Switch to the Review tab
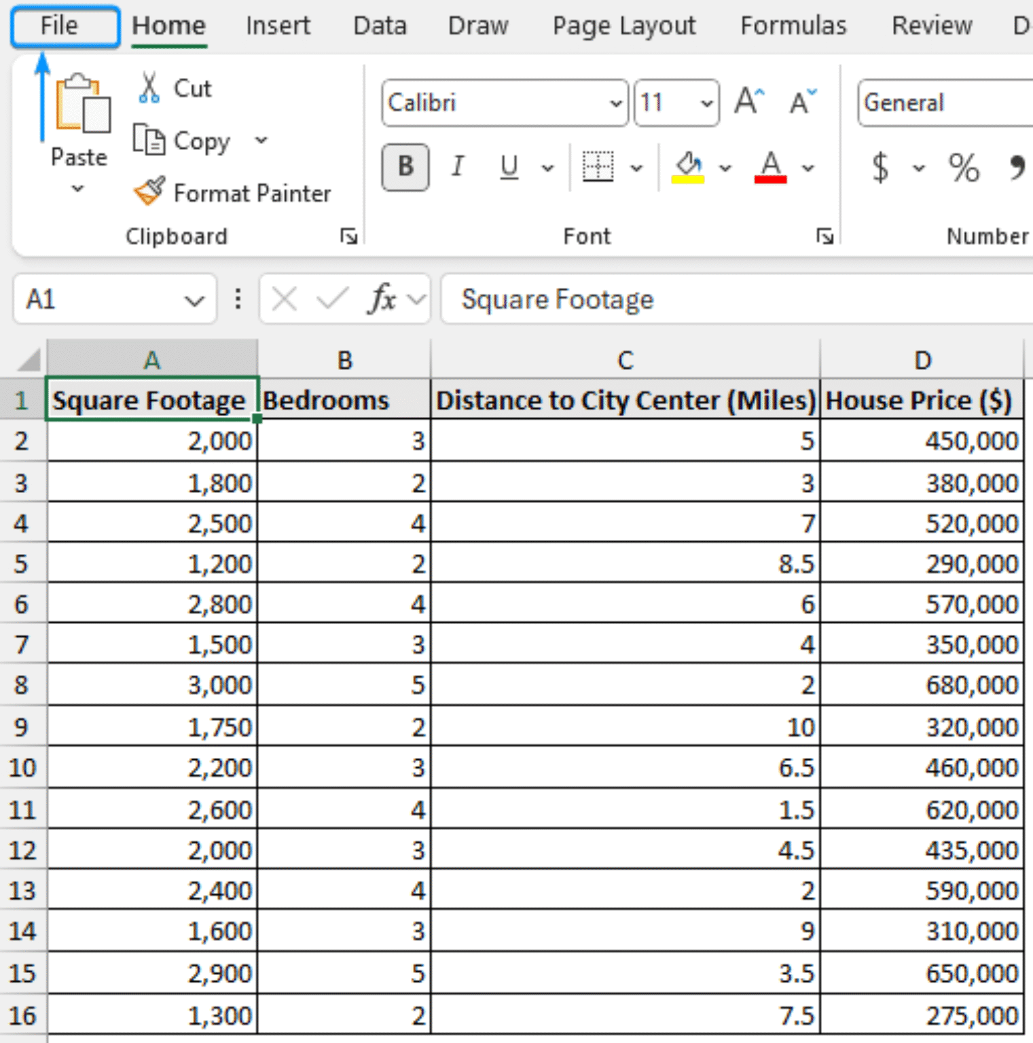This screenshot has width=1033, height=1043. pyautogui.click(x=932, y=26)
